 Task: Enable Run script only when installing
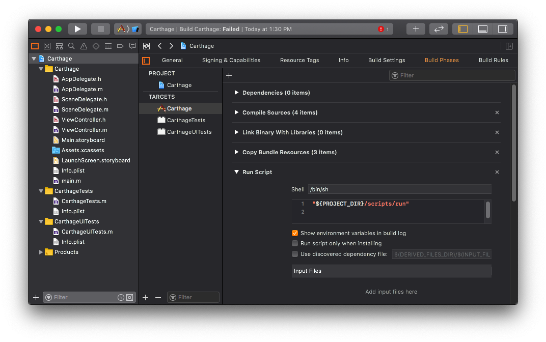295,243
